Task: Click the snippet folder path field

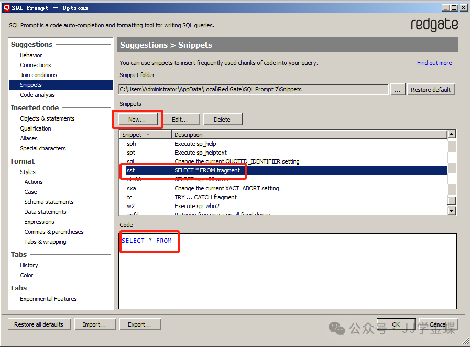Action: click(x=253, y=90)
